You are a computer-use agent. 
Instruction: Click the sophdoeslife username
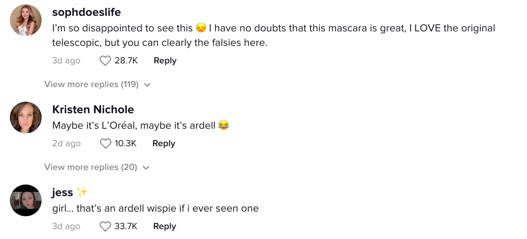(x=87, y=12)
